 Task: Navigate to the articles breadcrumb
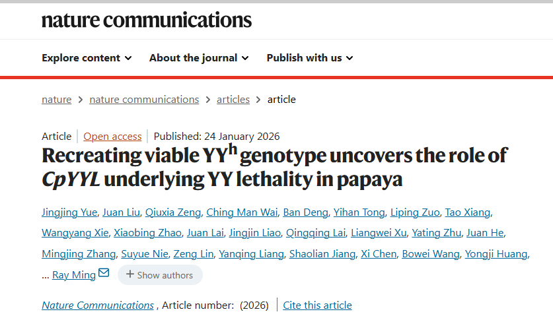(x=233, y=100)
